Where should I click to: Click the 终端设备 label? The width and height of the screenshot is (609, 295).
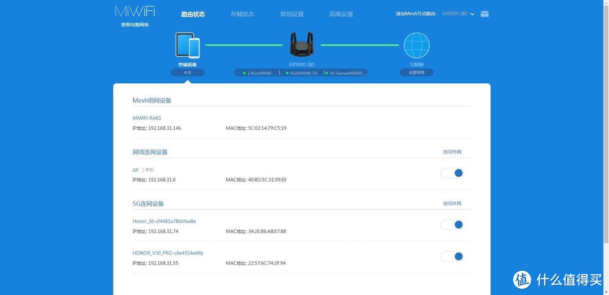[188, 64]
